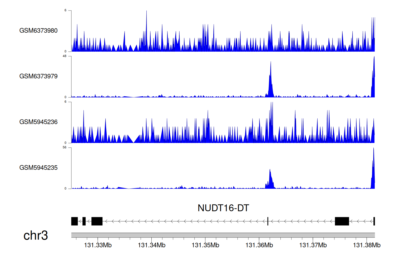Image resolution: width=395 pixels, height=258 pixels.
Task: Click the wide exon block near 131.33Mb
Action: click(x=97, y=221)
